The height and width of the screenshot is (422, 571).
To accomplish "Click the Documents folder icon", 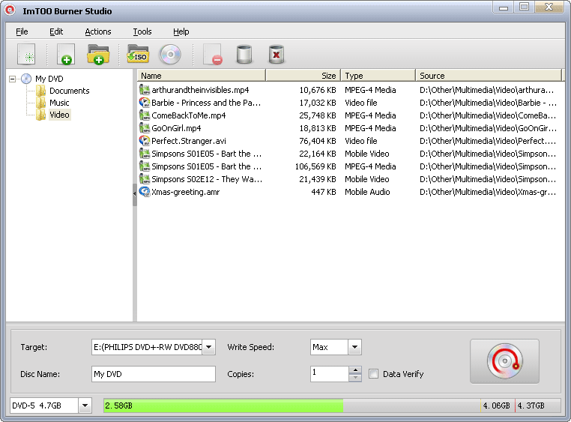I will [x=40, y=91].
